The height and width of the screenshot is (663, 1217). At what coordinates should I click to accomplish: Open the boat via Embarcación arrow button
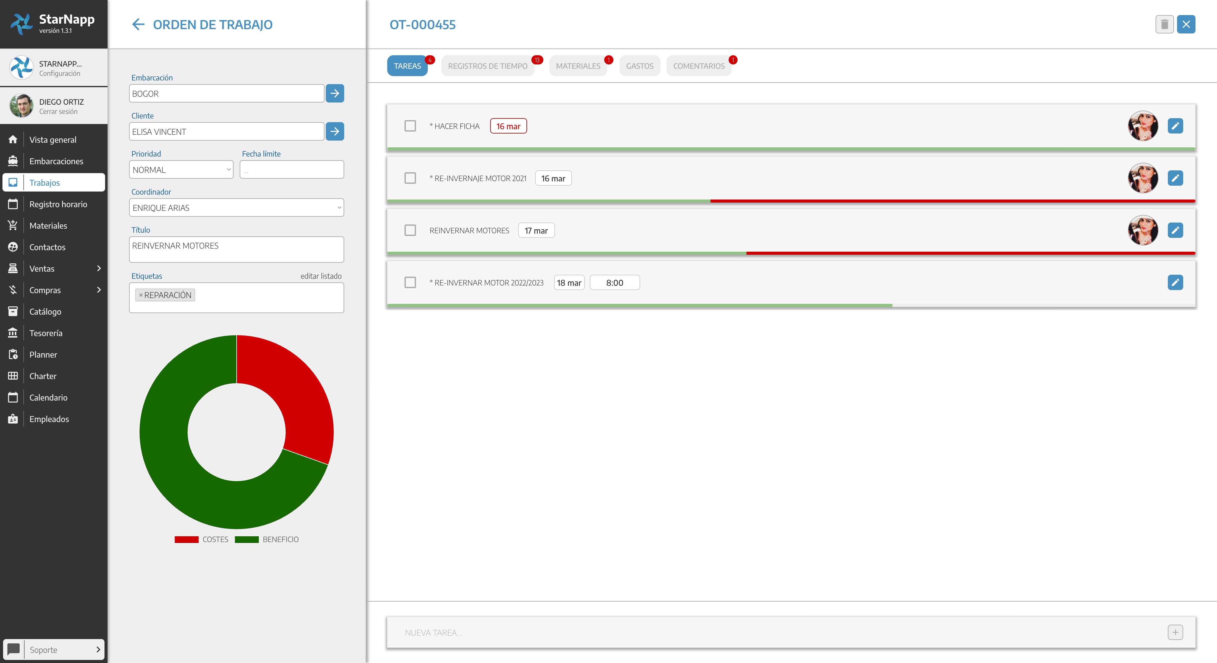coord(334,93)
